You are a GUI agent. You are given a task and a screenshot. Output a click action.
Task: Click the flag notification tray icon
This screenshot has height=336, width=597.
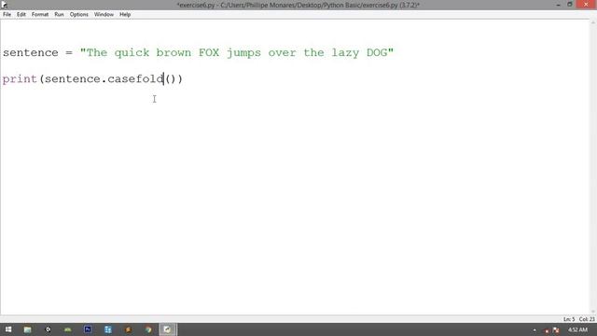(x=556, y=330)
